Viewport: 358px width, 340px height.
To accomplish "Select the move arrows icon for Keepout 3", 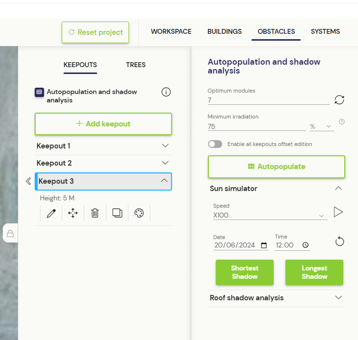I will tap(73, 213).
